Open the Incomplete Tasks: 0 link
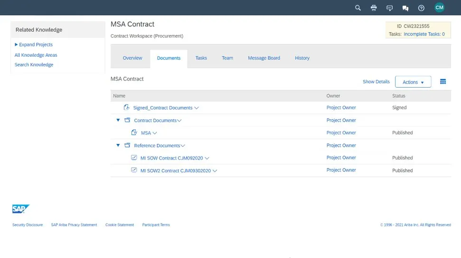This screenshot has width=461, height=258. click(x=424, y=34)
